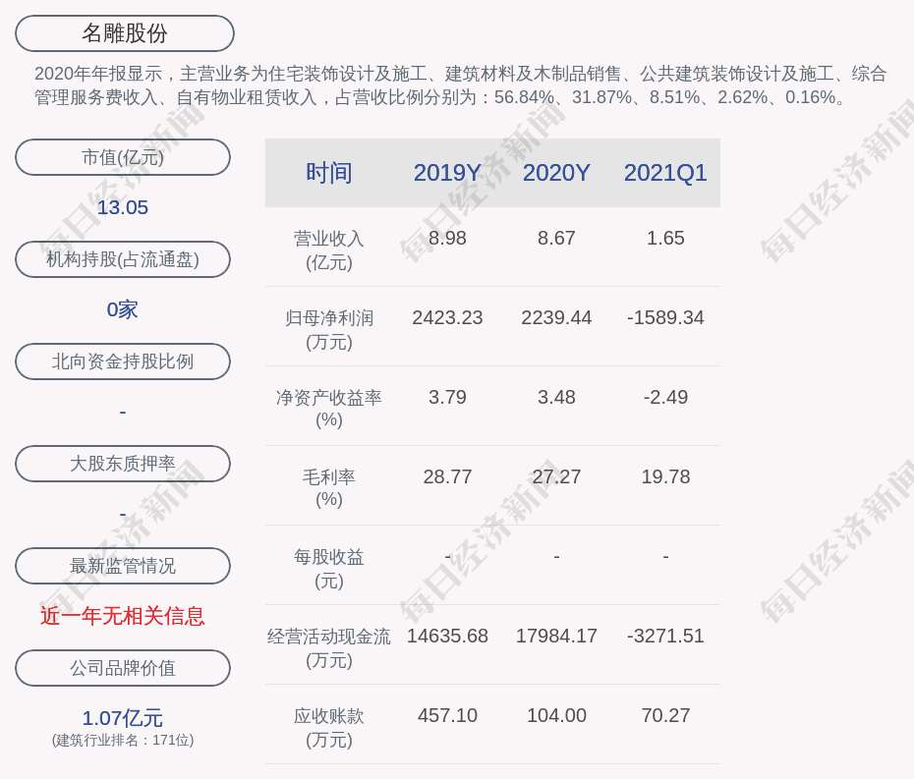Screen dimensions: 914x779
Task: Click the red 近一年无相关信息 text
Action: [x=123, y=616]
